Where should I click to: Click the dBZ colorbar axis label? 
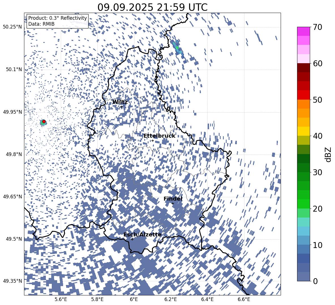(x=328, y=154)
